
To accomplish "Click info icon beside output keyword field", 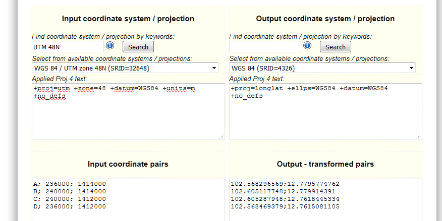I will (307, 46).
